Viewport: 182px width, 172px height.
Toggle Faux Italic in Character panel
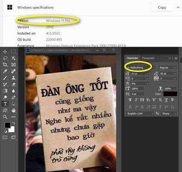(x=136, y=100)
